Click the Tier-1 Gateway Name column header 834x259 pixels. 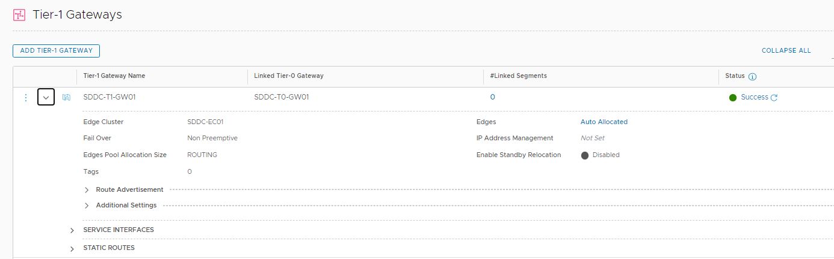[114, 76]
